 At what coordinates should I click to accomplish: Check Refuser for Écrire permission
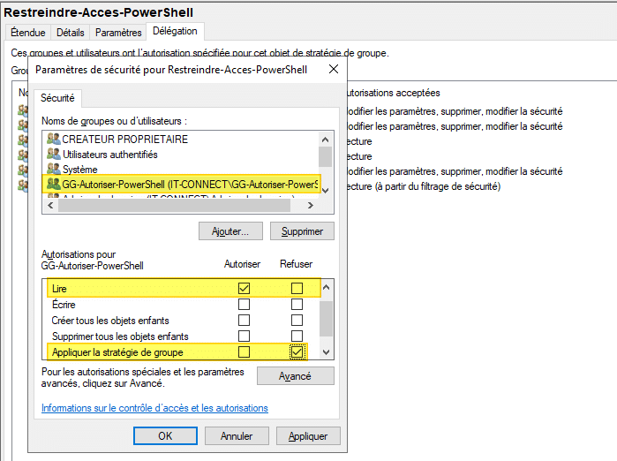(297, 304)
